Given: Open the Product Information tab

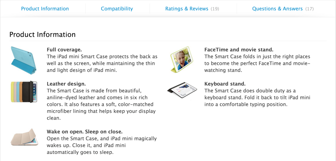Looking at the screenshot, I should pos(45,9).
